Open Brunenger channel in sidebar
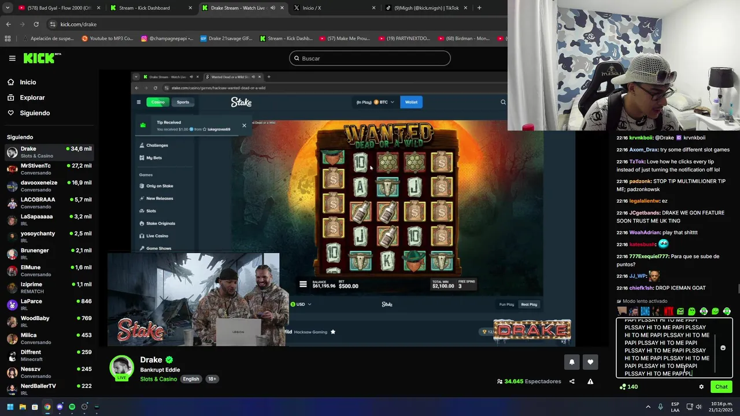The width and height of the screenshot is (740, 416). pos(49,254)
